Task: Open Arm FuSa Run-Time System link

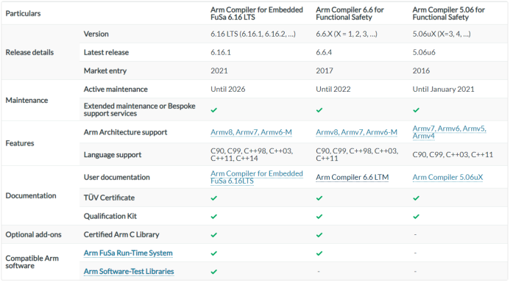Action: coord(128,253)
